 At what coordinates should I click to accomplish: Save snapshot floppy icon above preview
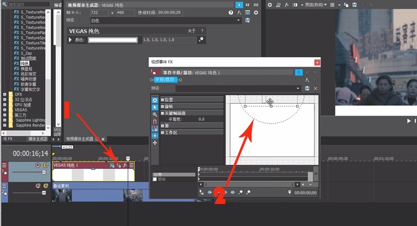[x=354, y=5]
